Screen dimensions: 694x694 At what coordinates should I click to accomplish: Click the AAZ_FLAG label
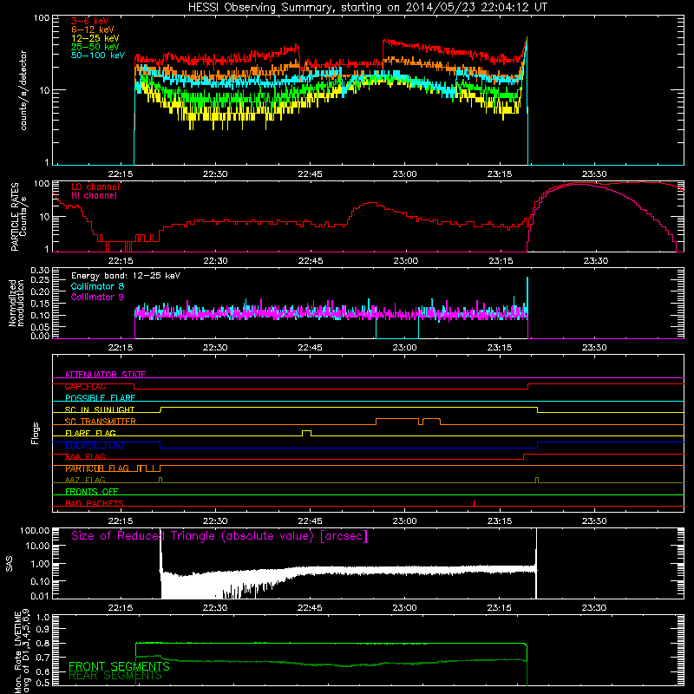(85, 481)
